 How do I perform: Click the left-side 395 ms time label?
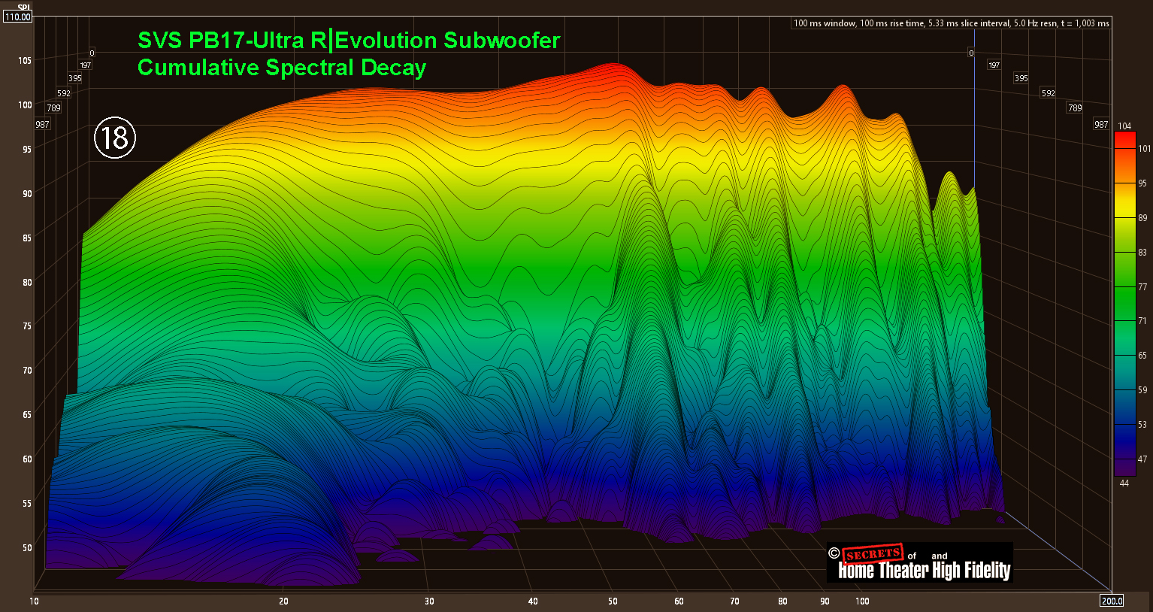[75, 78]
